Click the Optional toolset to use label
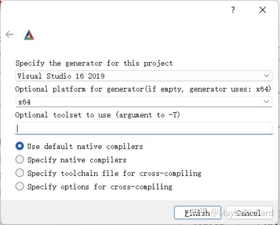Viewport: 280px width, 225px height. click(98, 115)
